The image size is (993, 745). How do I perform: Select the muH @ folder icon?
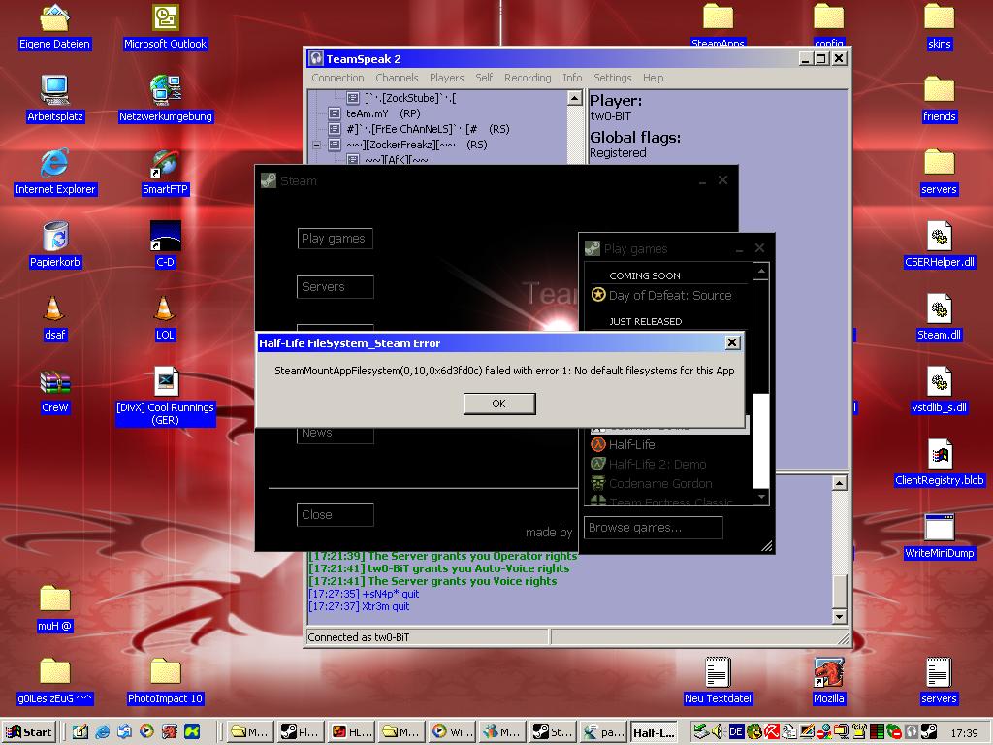click(54, 609)
